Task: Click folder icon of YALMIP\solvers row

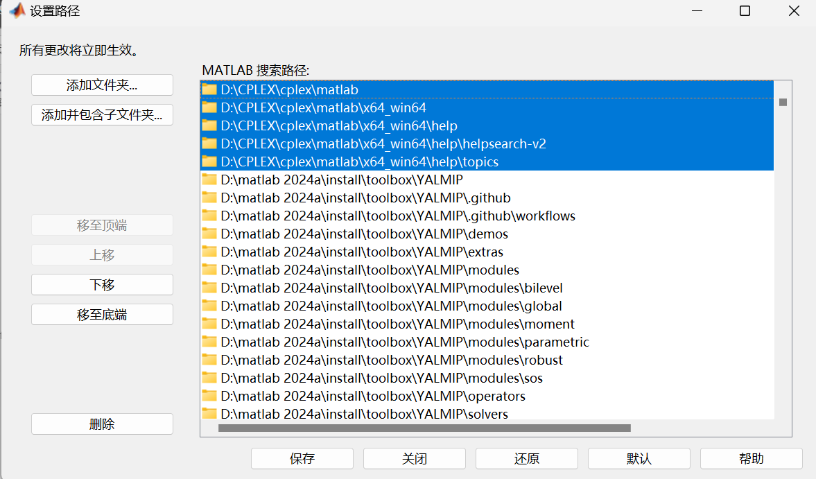Action: coord(209,414)
